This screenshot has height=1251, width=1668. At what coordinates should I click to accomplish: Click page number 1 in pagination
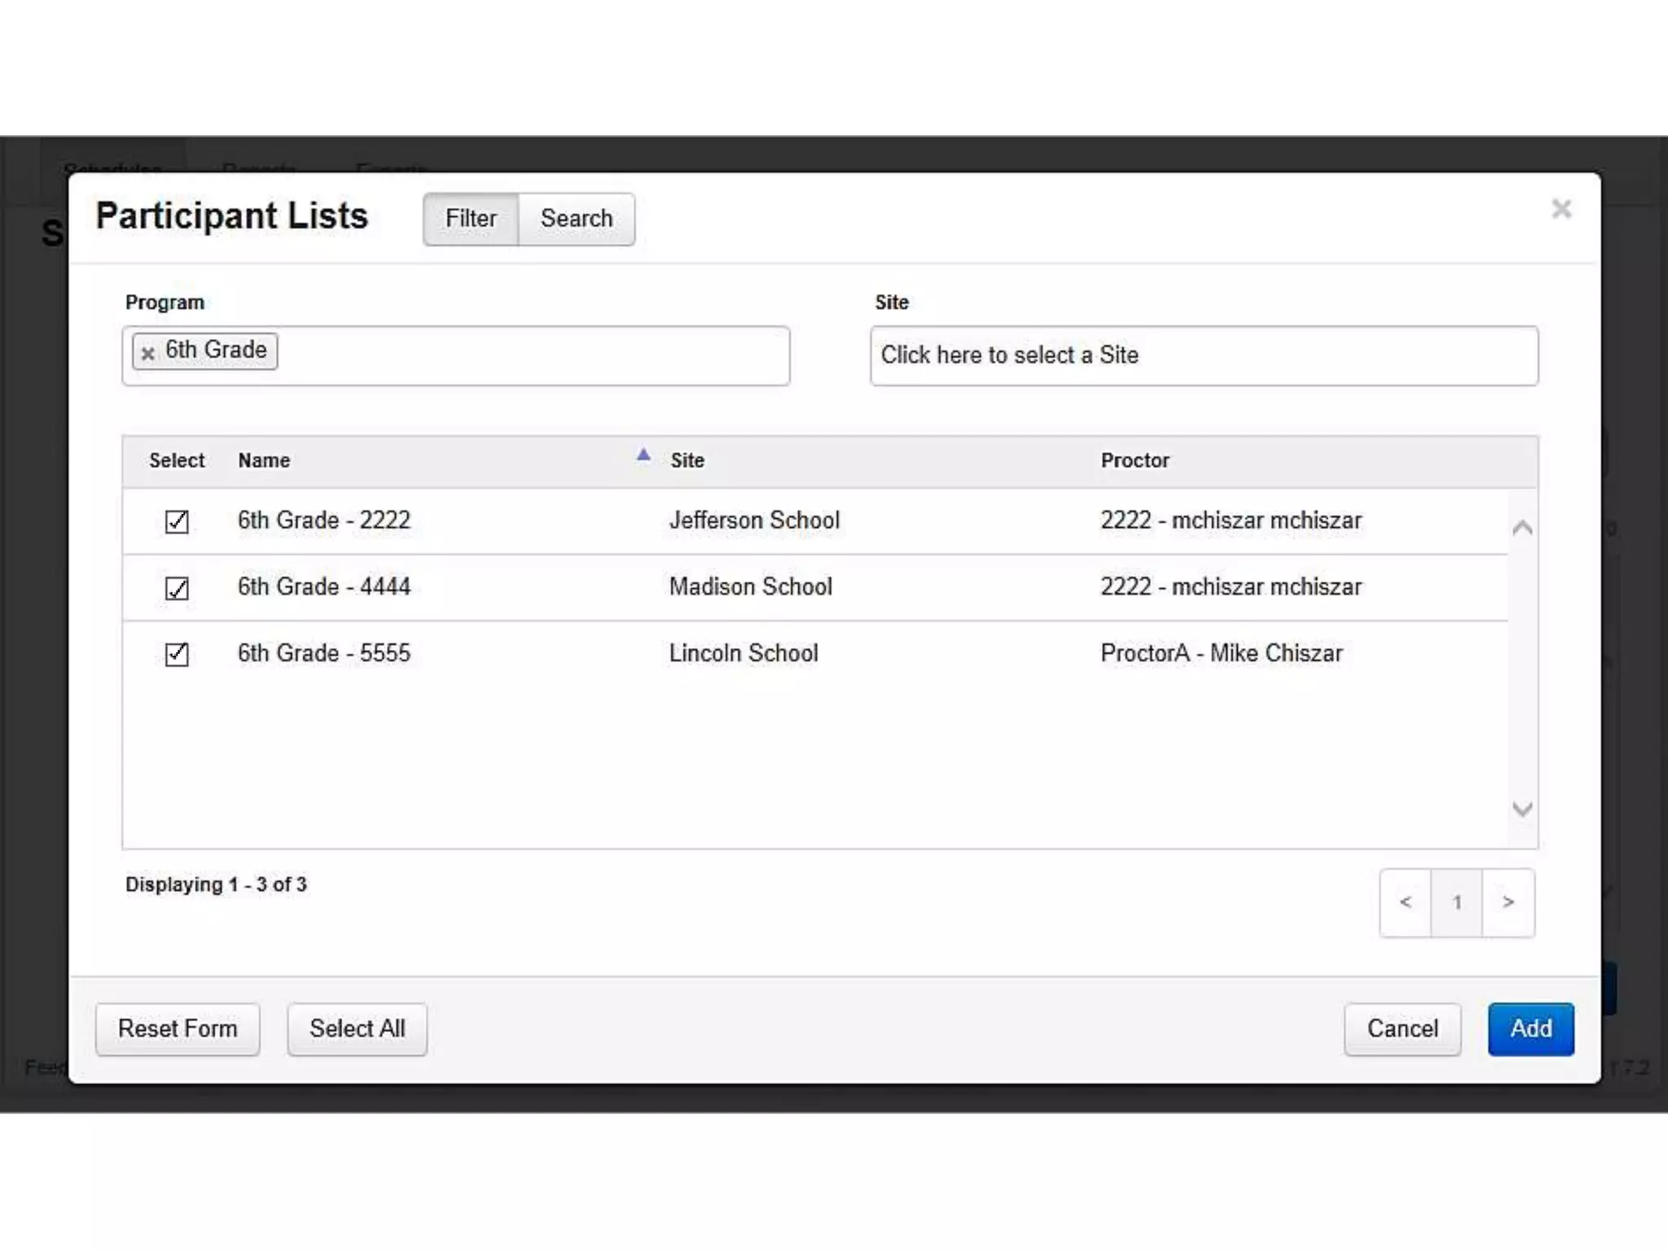click(1456, 902)
